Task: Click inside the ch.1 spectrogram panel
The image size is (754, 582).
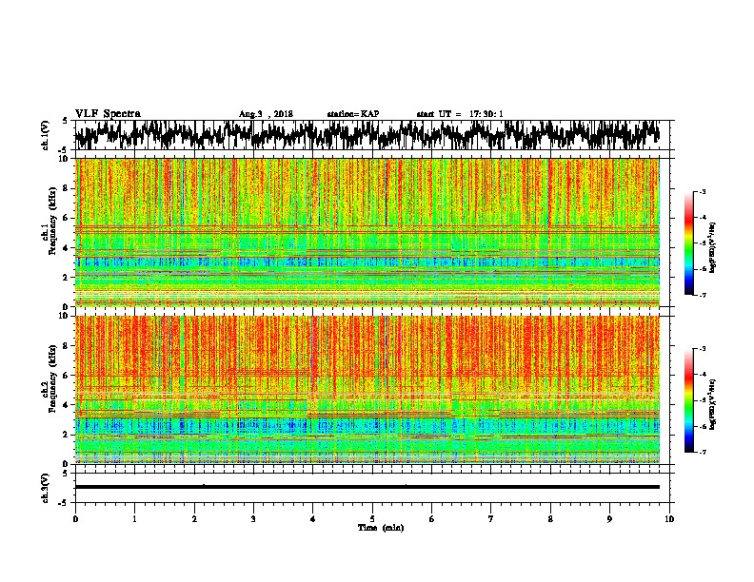Action: click(x=367, y=232)
